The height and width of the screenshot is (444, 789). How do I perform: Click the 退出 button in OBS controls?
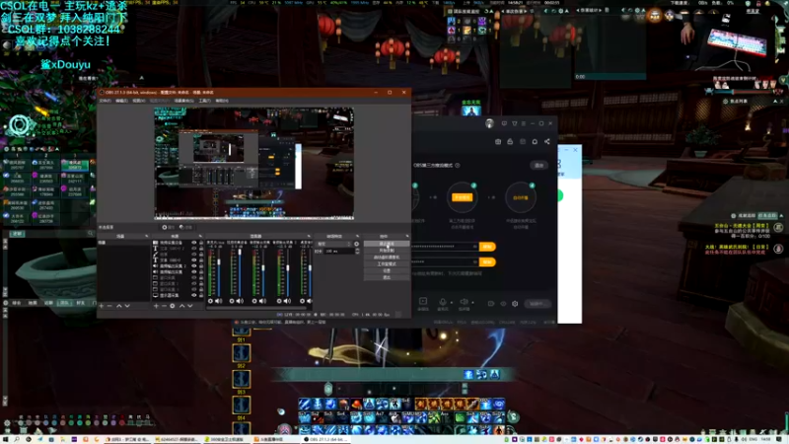point(387,277)
